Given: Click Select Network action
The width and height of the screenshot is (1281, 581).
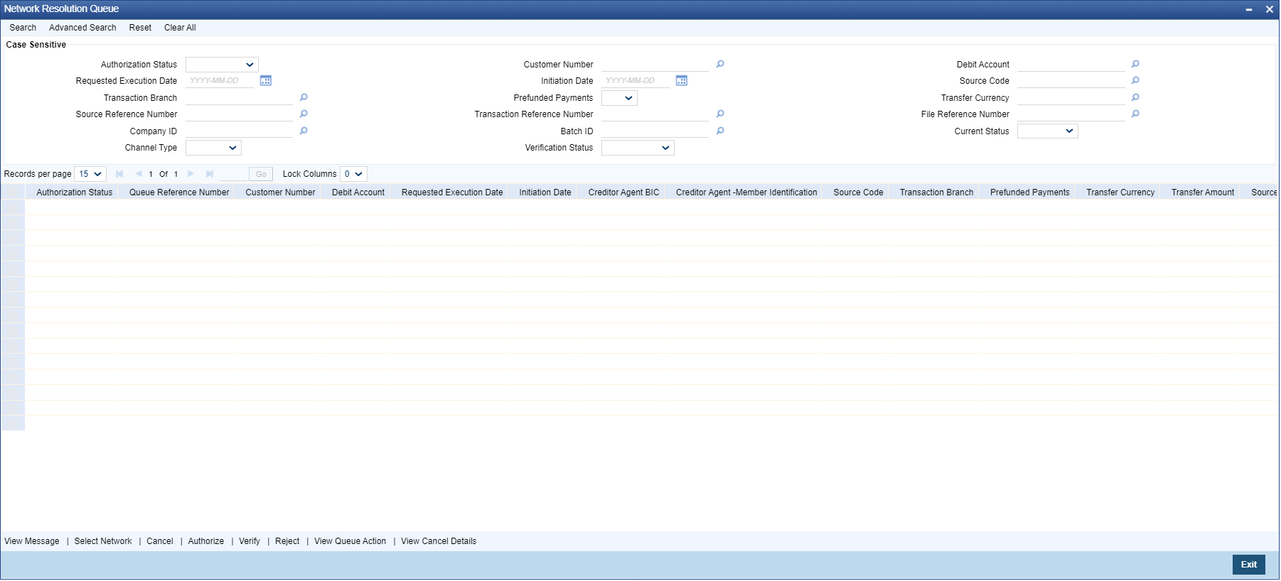Looking at the screenshot, I should click(103, 541).
